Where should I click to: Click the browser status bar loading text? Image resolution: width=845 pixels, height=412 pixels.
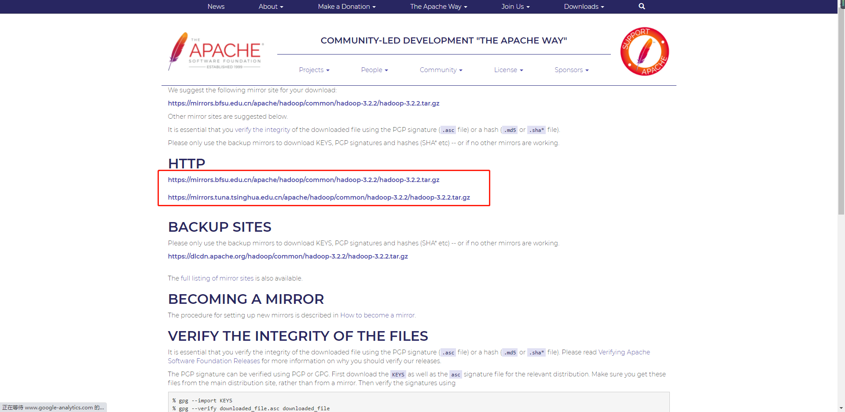53,408
